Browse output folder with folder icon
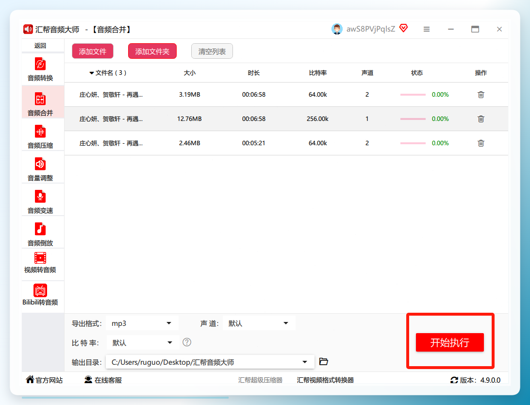 point(323,362)
